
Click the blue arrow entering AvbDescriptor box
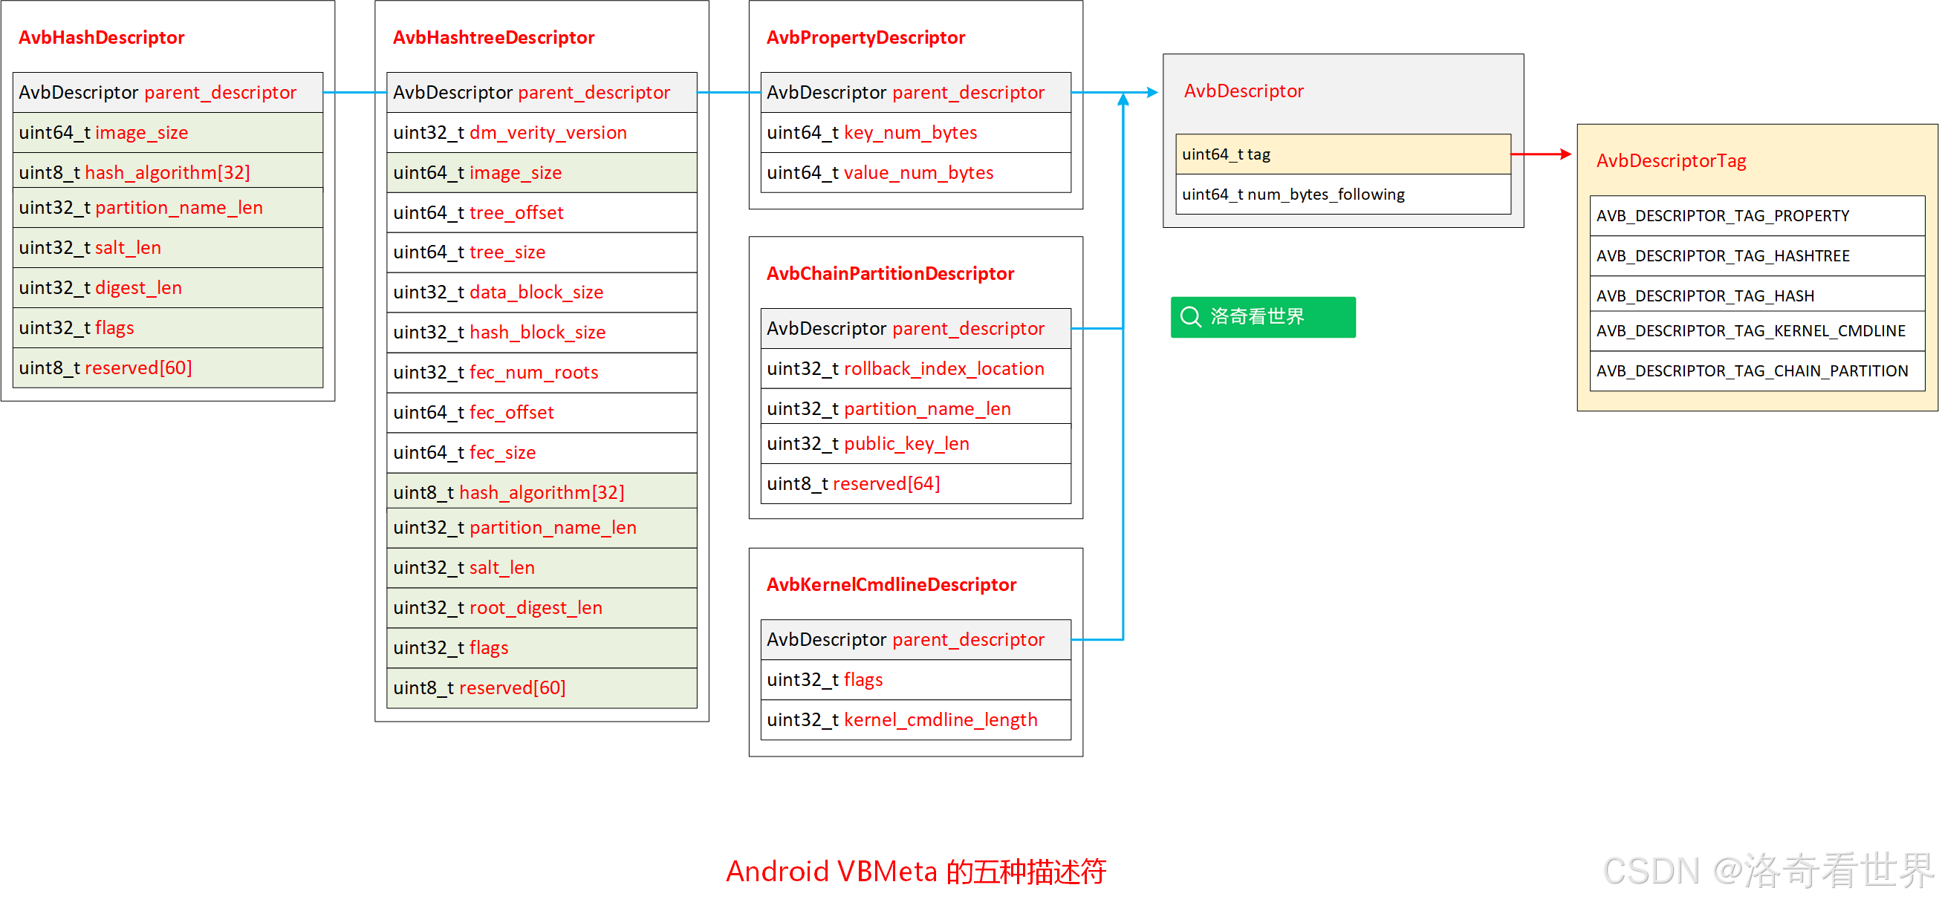pos(1137,94)
